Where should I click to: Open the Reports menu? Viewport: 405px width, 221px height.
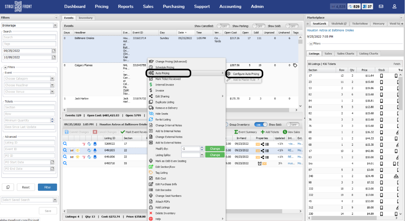pos(126,7)
